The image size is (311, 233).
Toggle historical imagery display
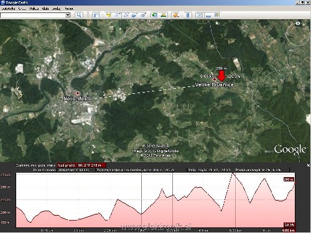point(155,15)
